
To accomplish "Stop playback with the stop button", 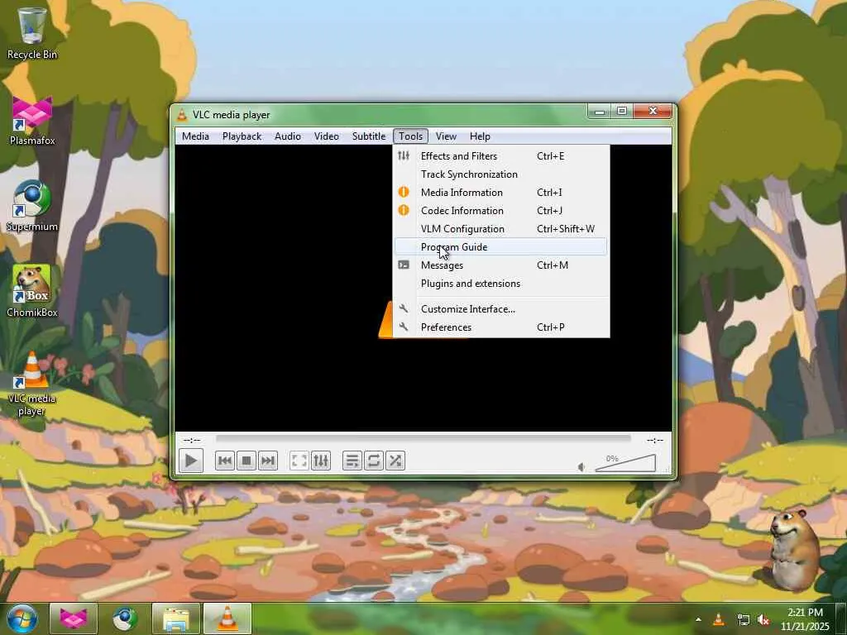I will click(246, 461).
